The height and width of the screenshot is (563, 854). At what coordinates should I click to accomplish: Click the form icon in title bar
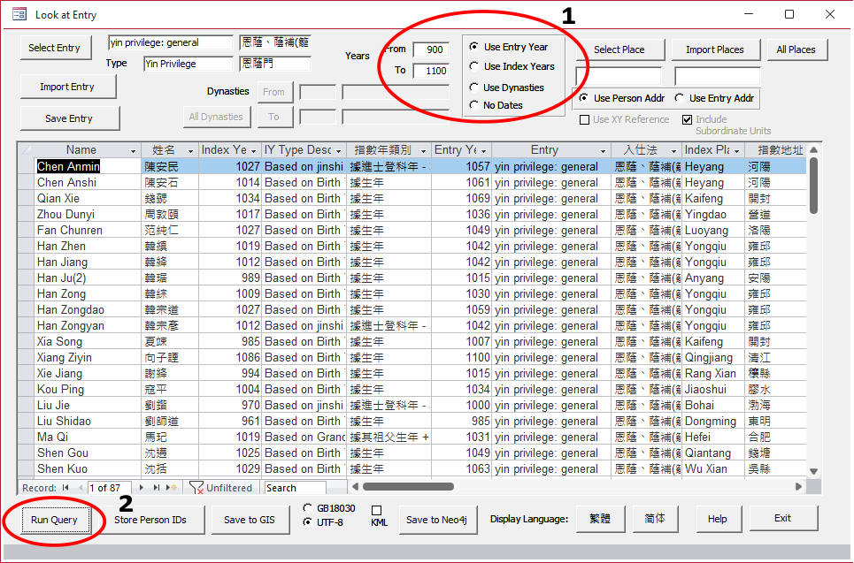pyautogui.click(x=19, y=15)
